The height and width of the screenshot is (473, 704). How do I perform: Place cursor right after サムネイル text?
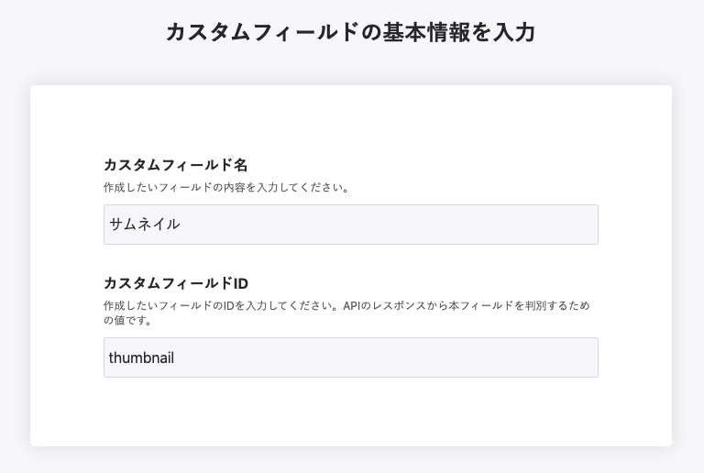pos(181,225)
